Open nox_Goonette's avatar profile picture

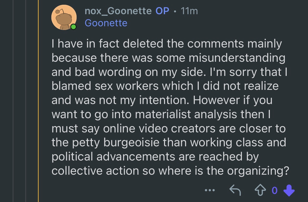coord(63,18)
